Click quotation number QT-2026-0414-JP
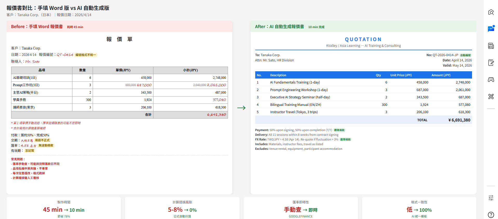The image size is (498, 219). 445,55
